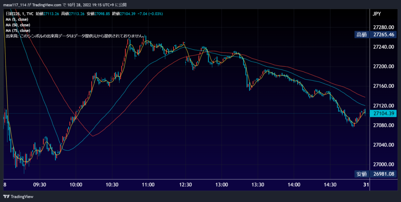The image size is (401, 202).
Task: Click the 27120.00 price axis label
Action: [383, 106]
